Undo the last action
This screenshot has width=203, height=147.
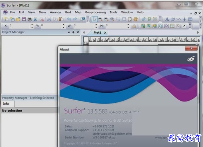(69, 19)
